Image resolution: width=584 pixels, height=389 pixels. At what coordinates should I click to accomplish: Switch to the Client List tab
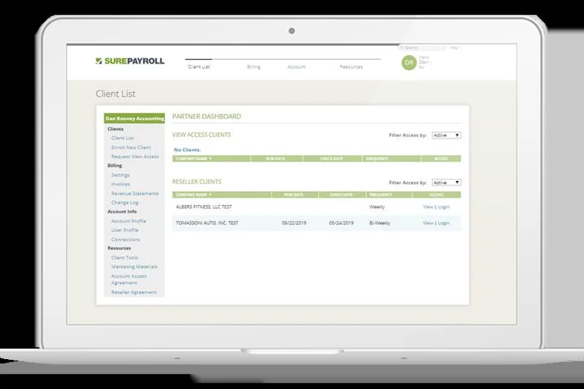coord(199,66)
